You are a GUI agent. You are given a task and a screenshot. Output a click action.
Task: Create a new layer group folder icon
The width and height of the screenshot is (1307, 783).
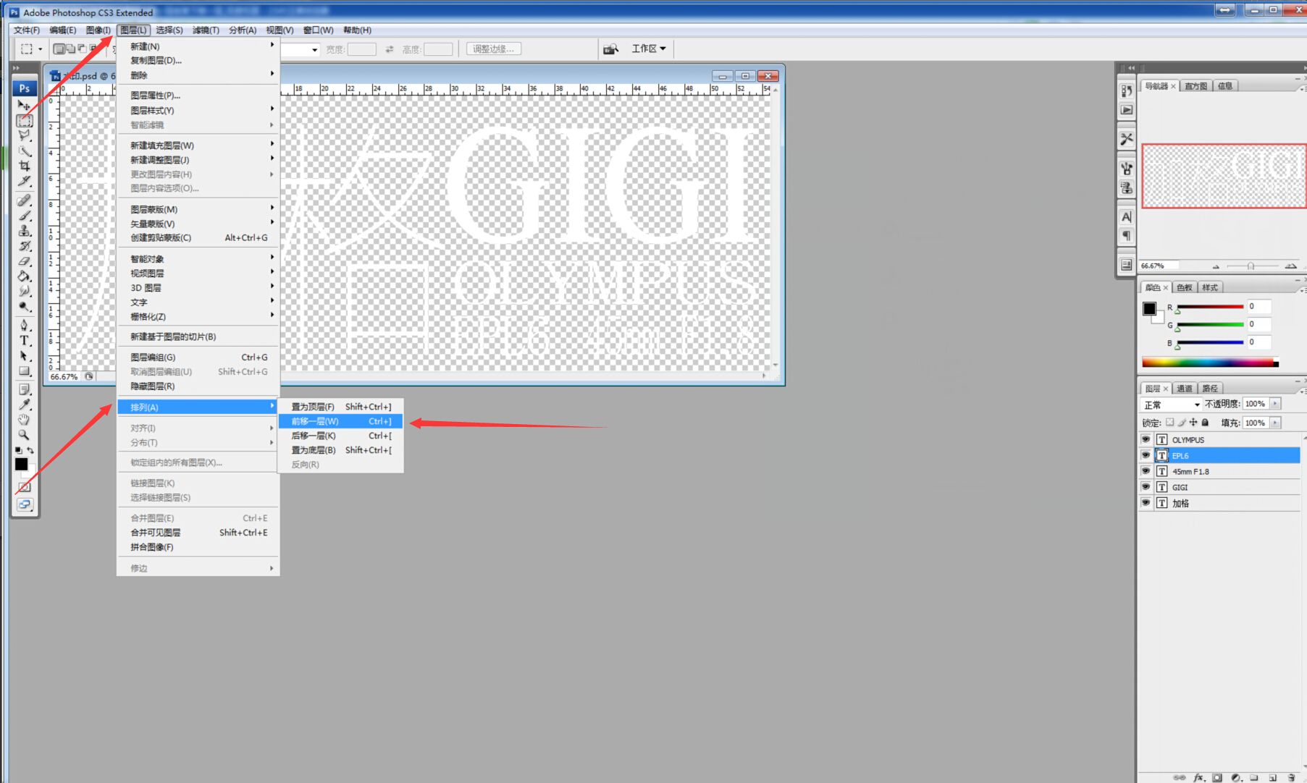(x=1254, y=777)
